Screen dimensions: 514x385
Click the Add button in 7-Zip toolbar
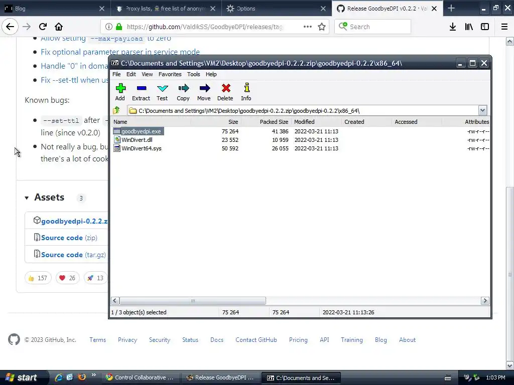tap(120, 92)
